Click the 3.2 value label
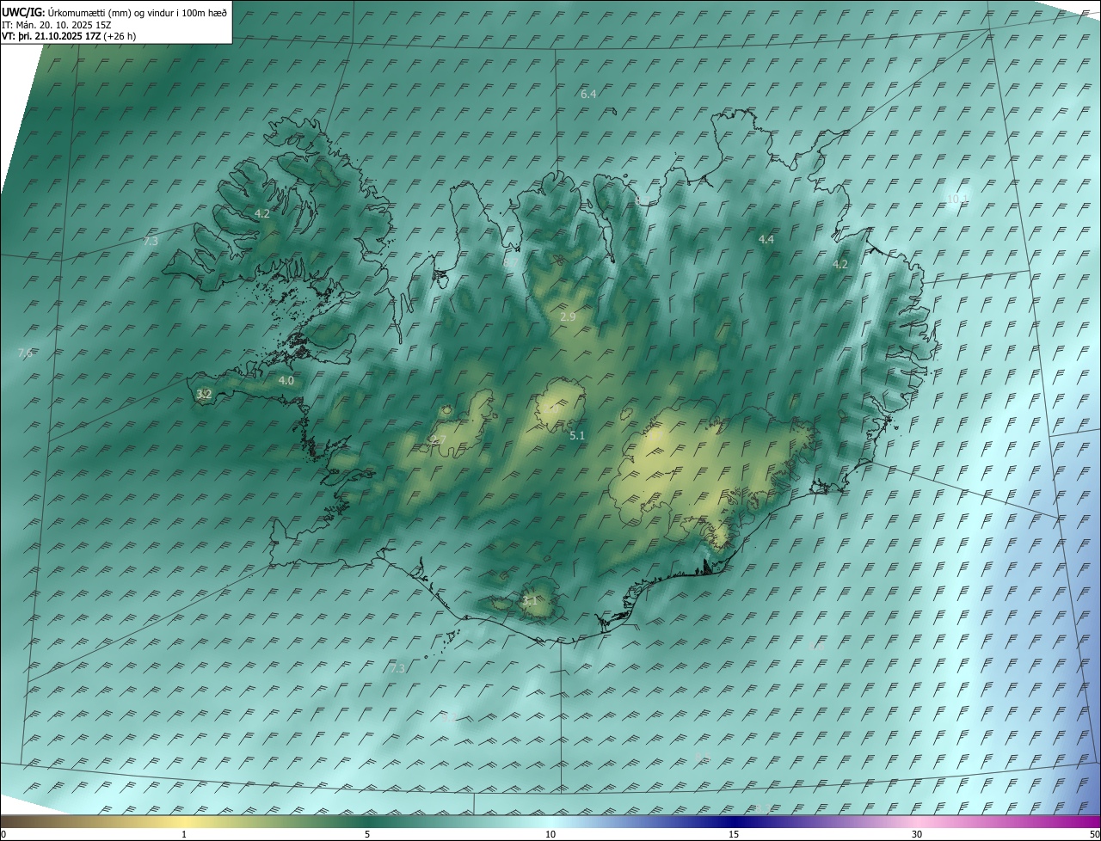Viewport: 1101px width, 841px height. [204, 395]
